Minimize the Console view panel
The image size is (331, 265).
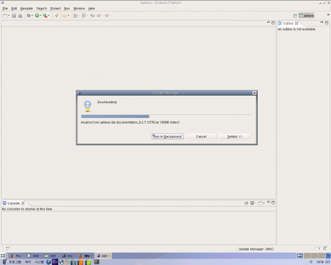(x=268, y=203)
